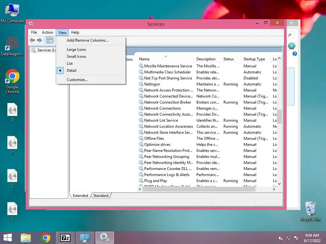Click the Forward arrow toolbar icon
Image resolution: width=326 pixels, height=244 pixels.
pyautogui.click(x=39, y=40)
